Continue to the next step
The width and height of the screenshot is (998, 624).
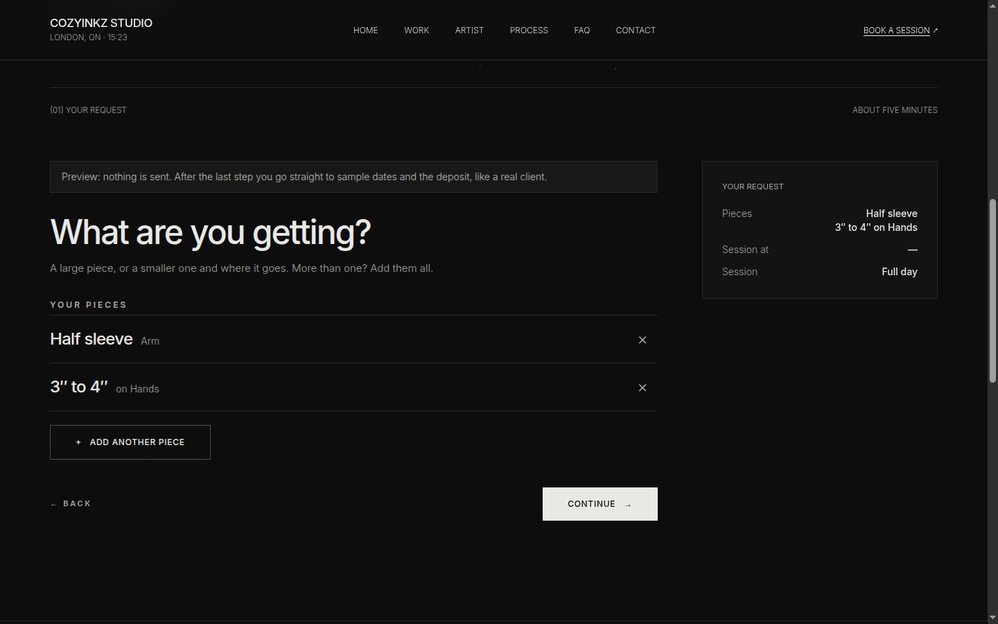tap(600, 504)
